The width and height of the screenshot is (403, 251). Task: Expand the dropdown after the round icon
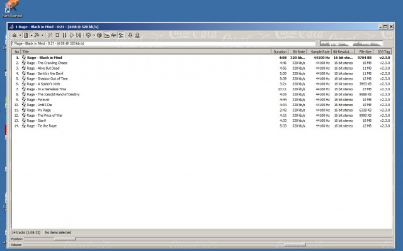pos(94,36)
